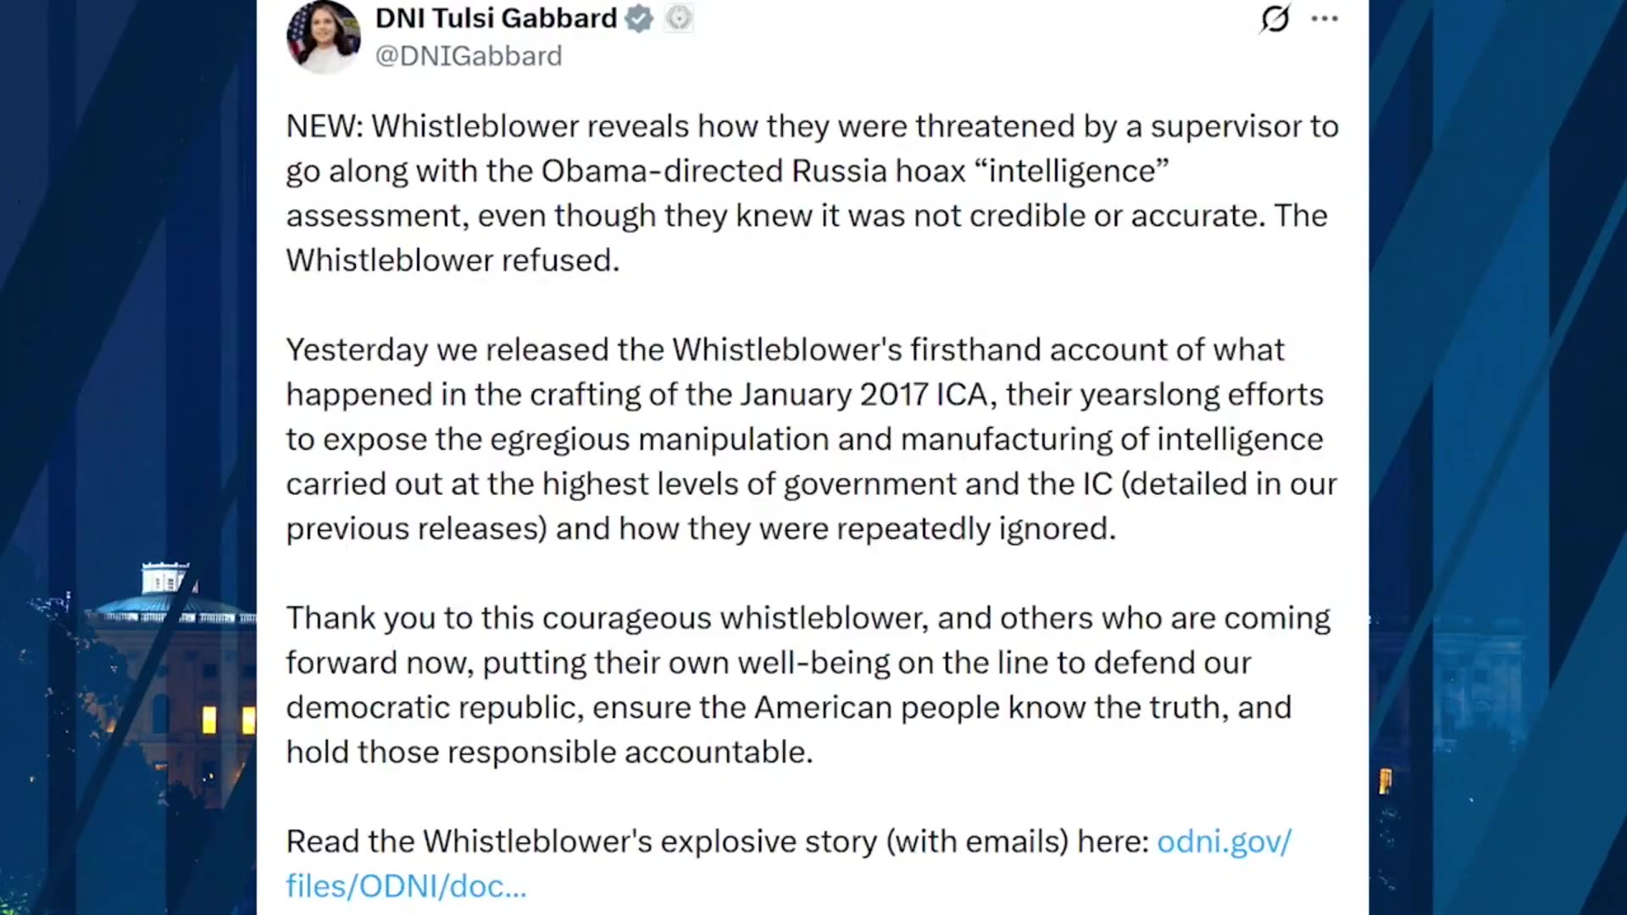Open the @DNIGabbard handle link
The image size is (1627, 915).
tap(469, 56)
